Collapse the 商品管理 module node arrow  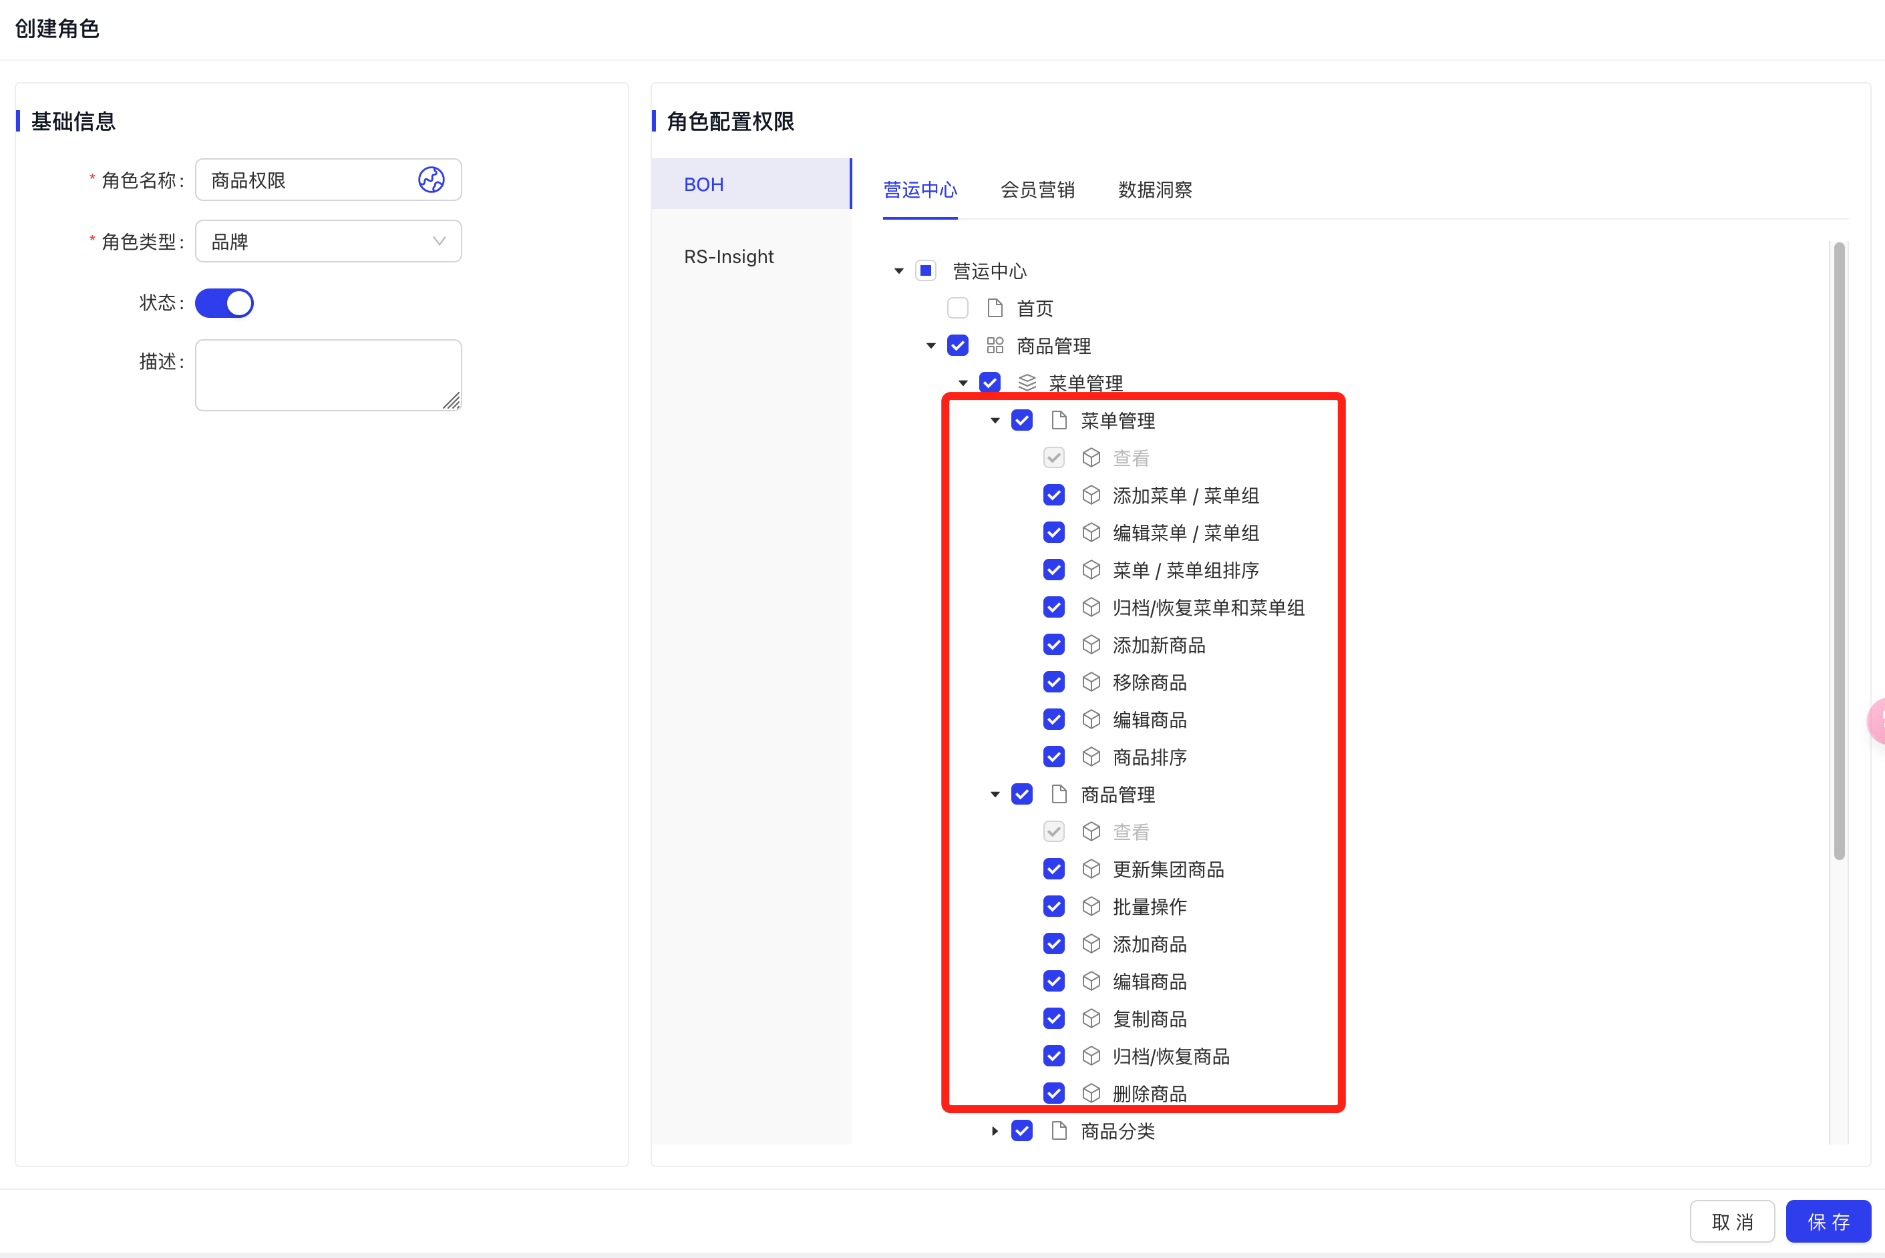[931, 346]
